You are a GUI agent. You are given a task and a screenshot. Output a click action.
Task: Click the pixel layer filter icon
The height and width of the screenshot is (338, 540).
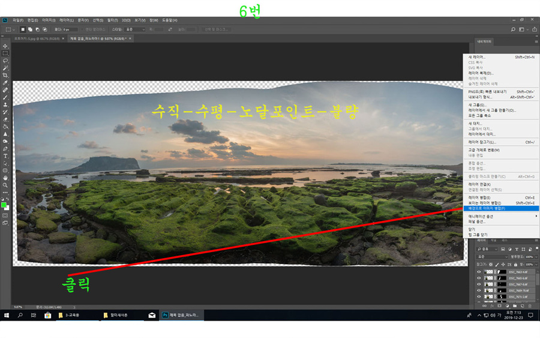[503, 249]
